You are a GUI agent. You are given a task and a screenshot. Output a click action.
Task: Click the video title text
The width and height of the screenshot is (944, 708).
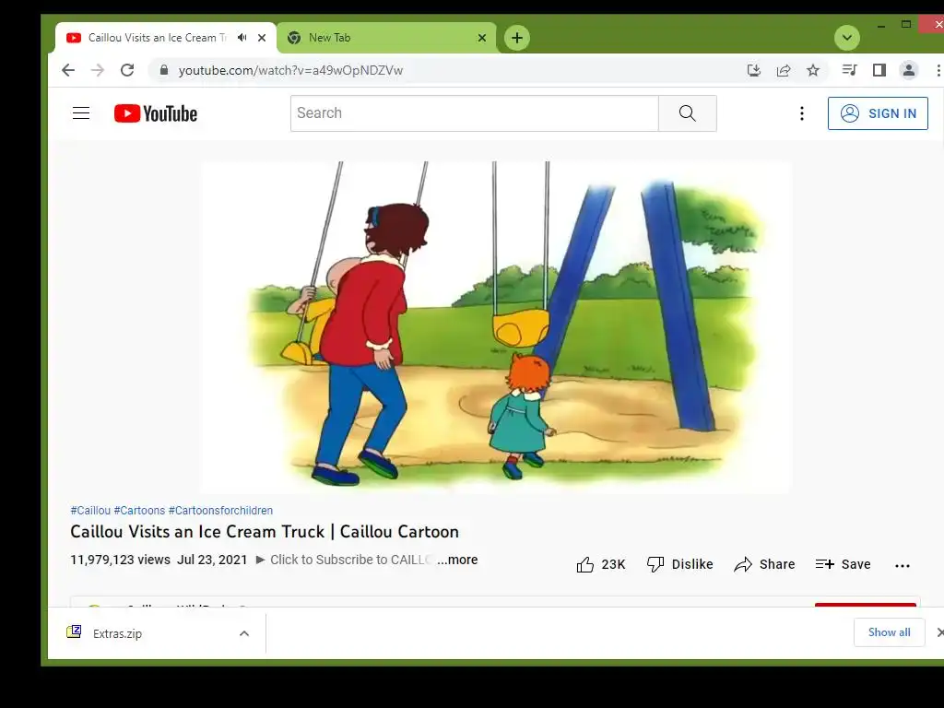tap(265, 532)
